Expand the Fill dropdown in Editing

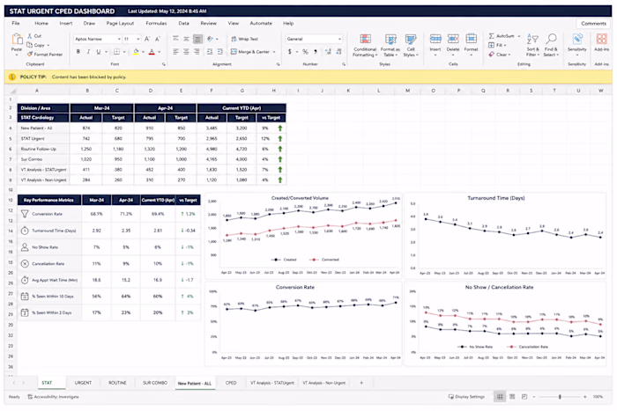[505, 45]
